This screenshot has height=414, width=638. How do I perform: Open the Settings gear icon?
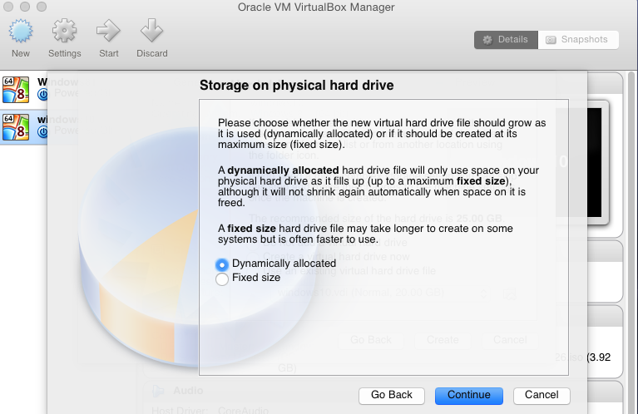[64, 33]
